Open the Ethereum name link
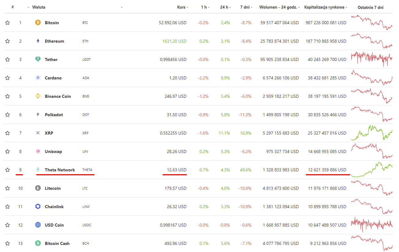The height and width of the screenshot is (252, 399). (x=54, y=41)
